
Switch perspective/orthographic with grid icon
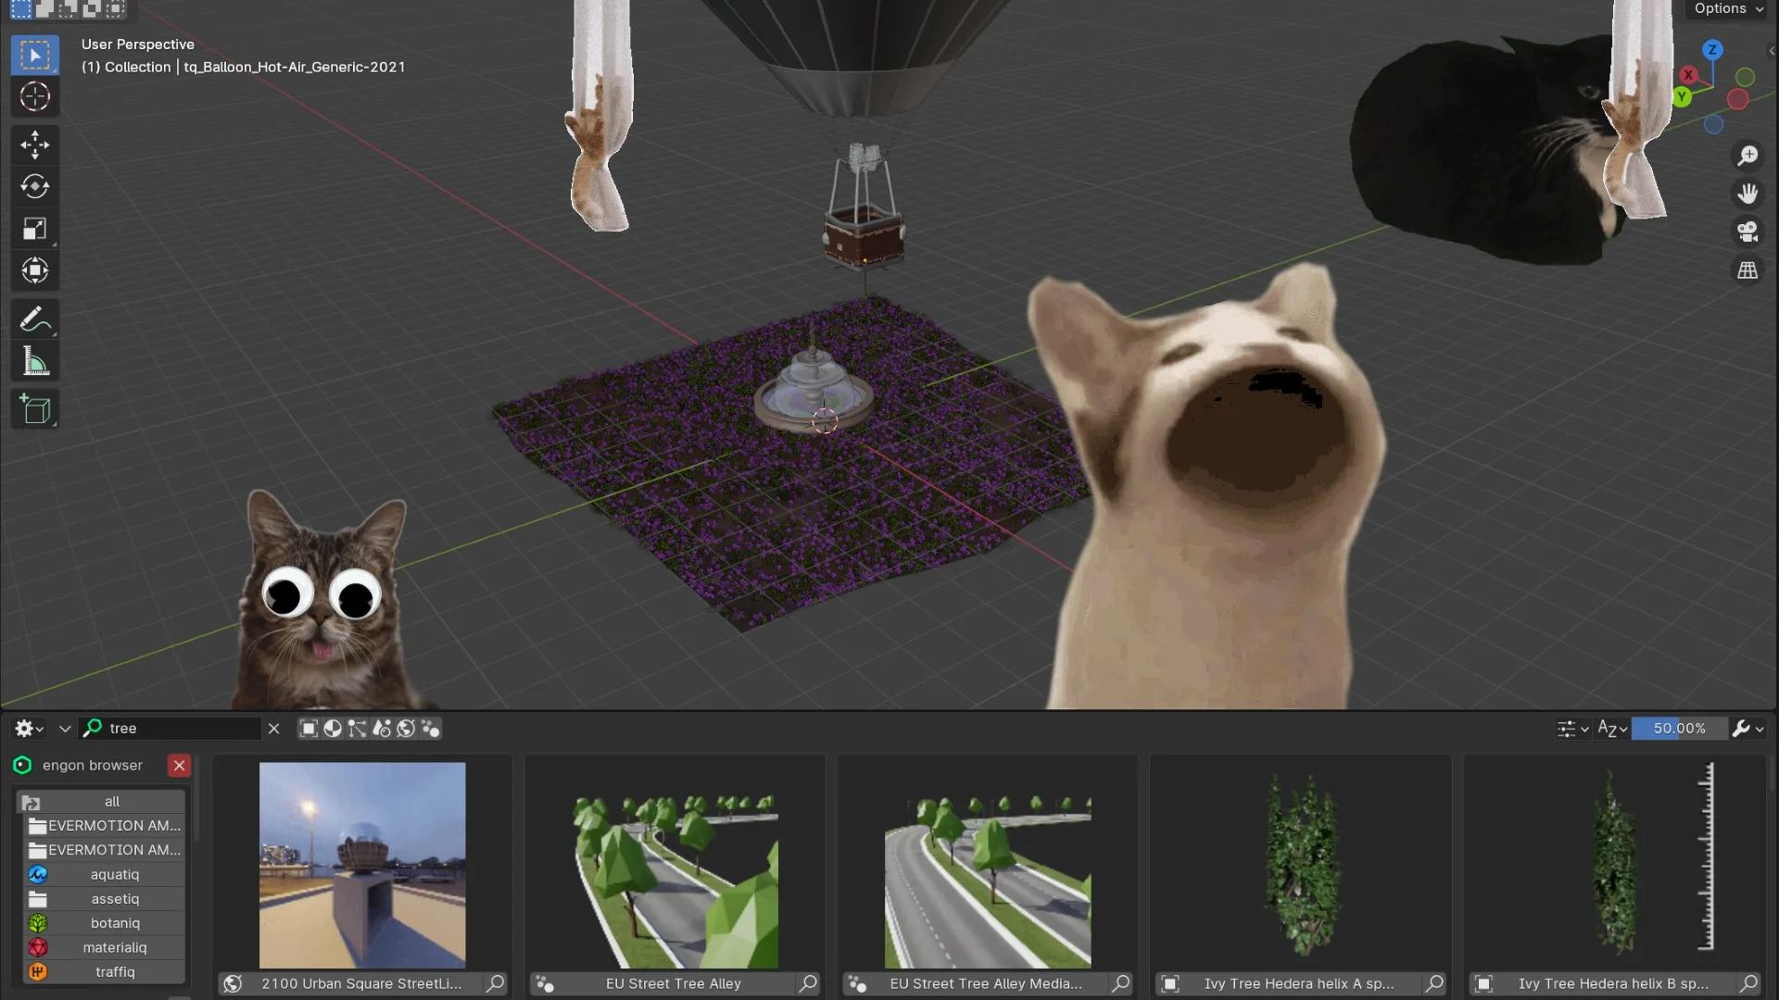(1747, 270)
